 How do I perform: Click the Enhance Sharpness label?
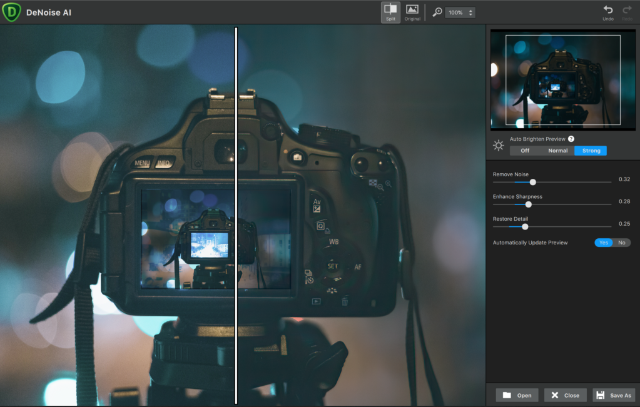point(517,196)
